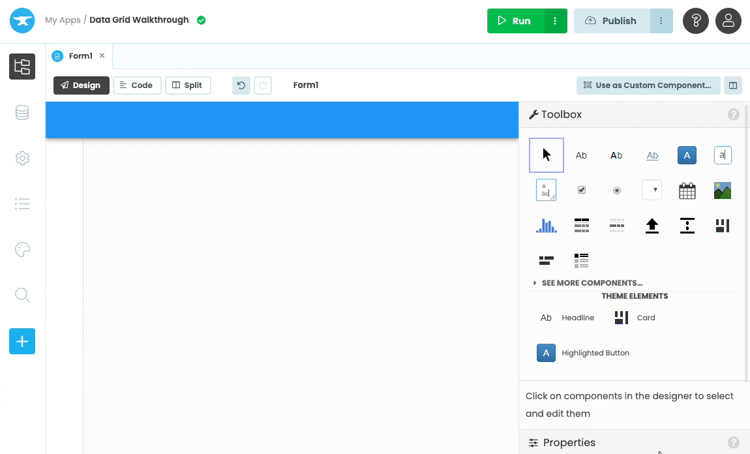Click the Toolbox panel header

(x=633, y=114)
